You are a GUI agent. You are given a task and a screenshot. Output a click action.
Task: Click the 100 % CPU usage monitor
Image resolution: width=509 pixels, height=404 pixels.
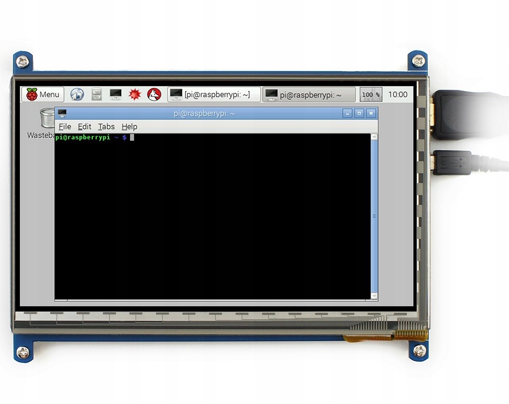(371, 94)
